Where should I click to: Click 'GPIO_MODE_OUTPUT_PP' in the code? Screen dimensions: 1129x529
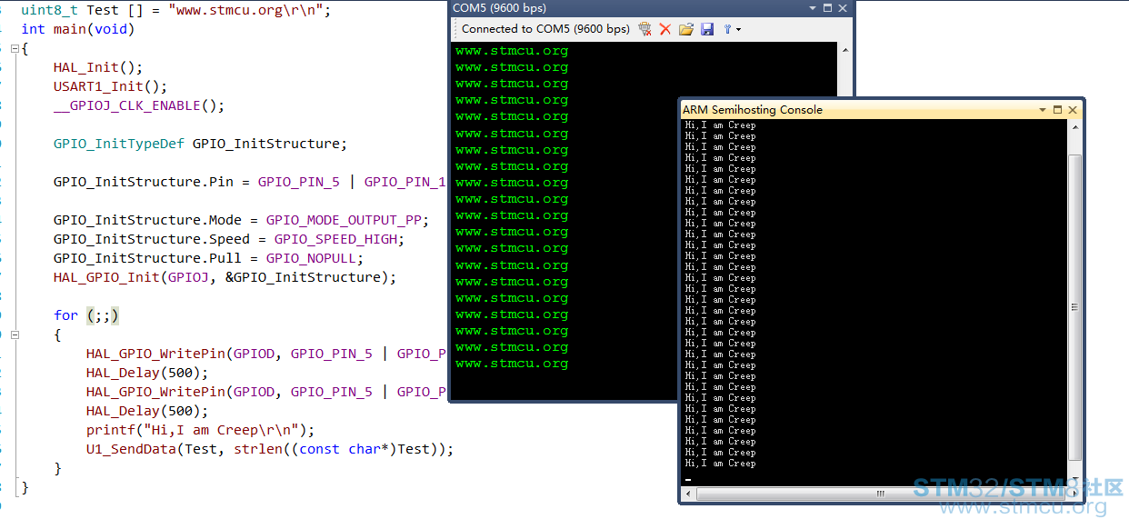[343, 220]
